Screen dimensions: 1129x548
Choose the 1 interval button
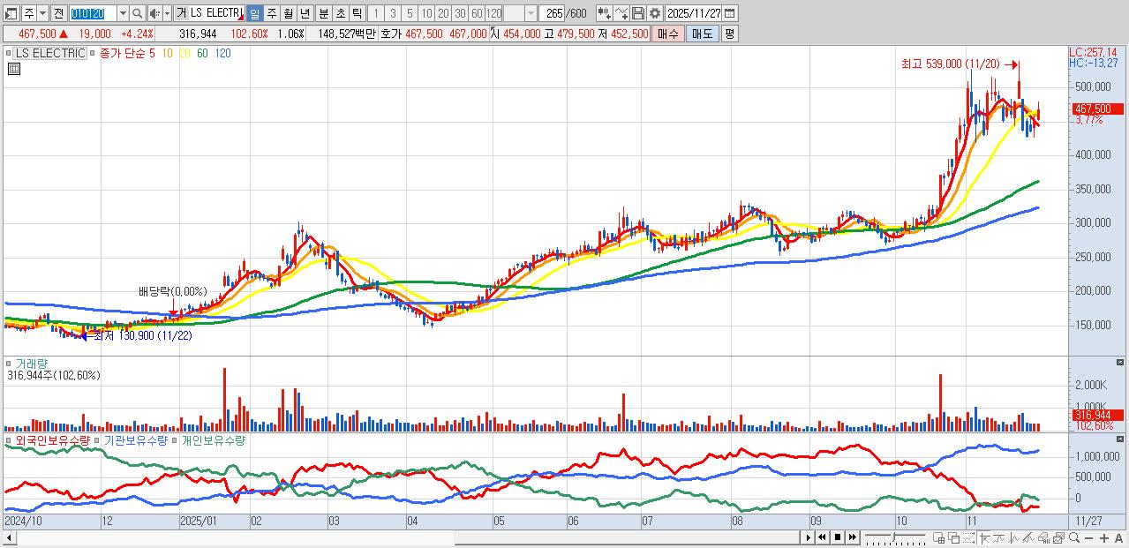375,13
